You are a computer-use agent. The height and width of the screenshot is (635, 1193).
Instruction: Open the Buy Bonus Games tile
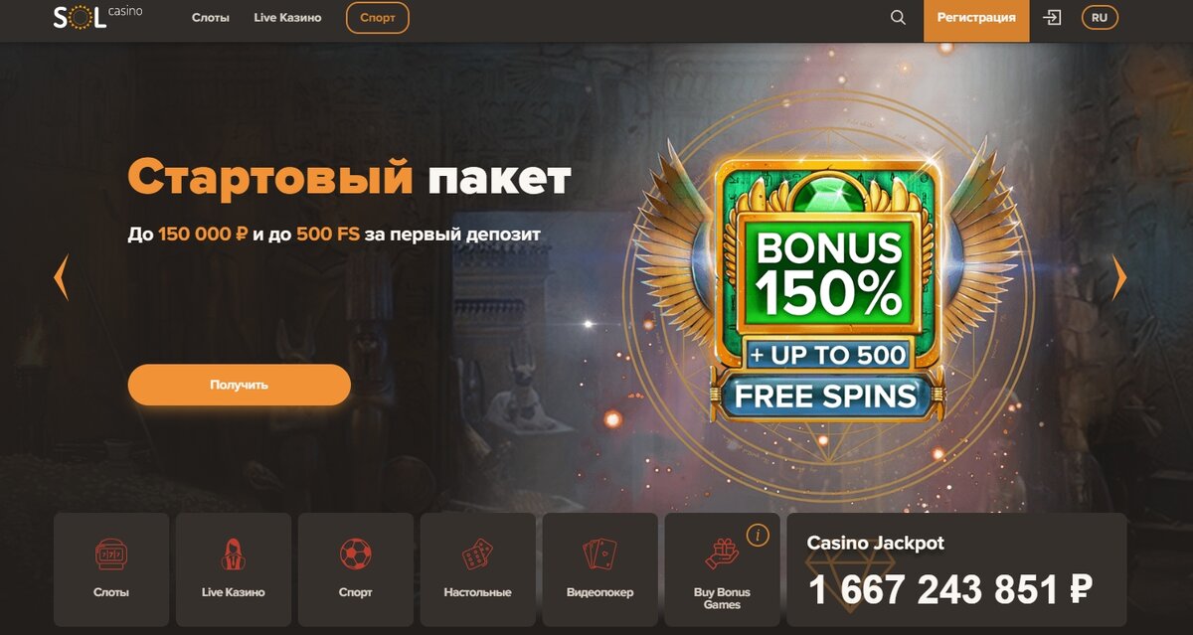point(723,569)
